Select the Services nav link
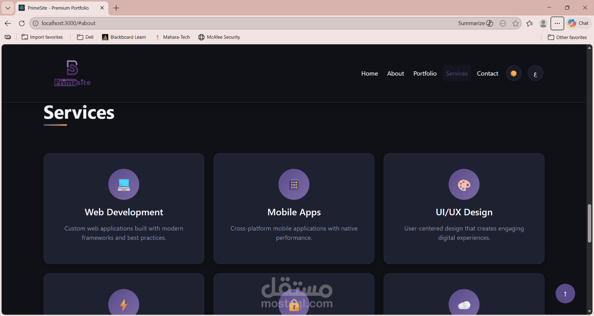Screen dimensions: 594x316 point(457,73)
